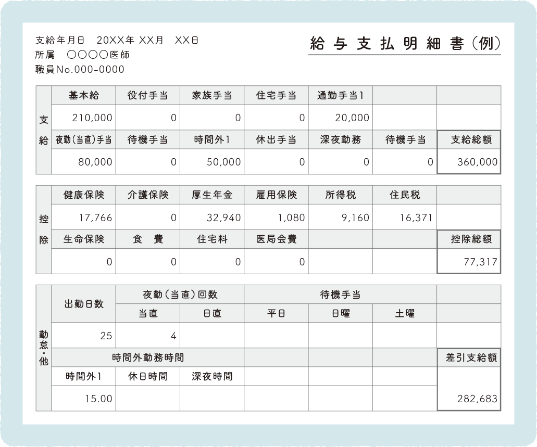Select the "25" attendance days value
The width and height of the screenshot is (537, 447).
106,336
